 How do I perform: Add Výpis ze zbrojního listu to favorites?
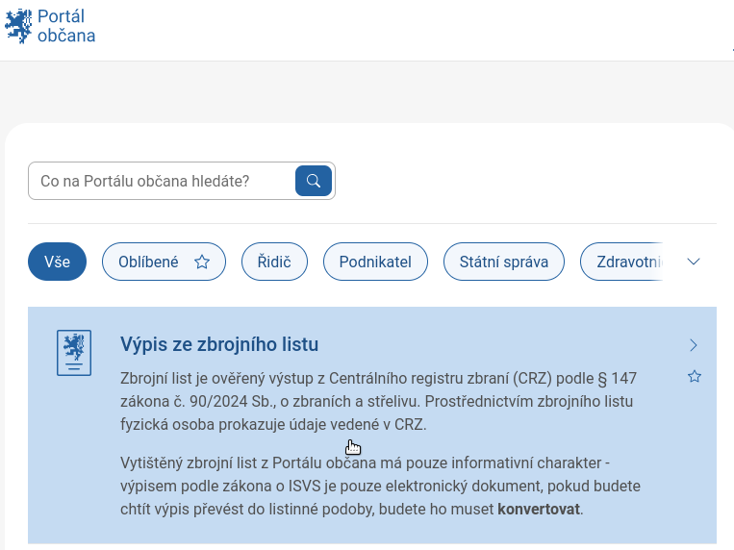pos(695,377)
